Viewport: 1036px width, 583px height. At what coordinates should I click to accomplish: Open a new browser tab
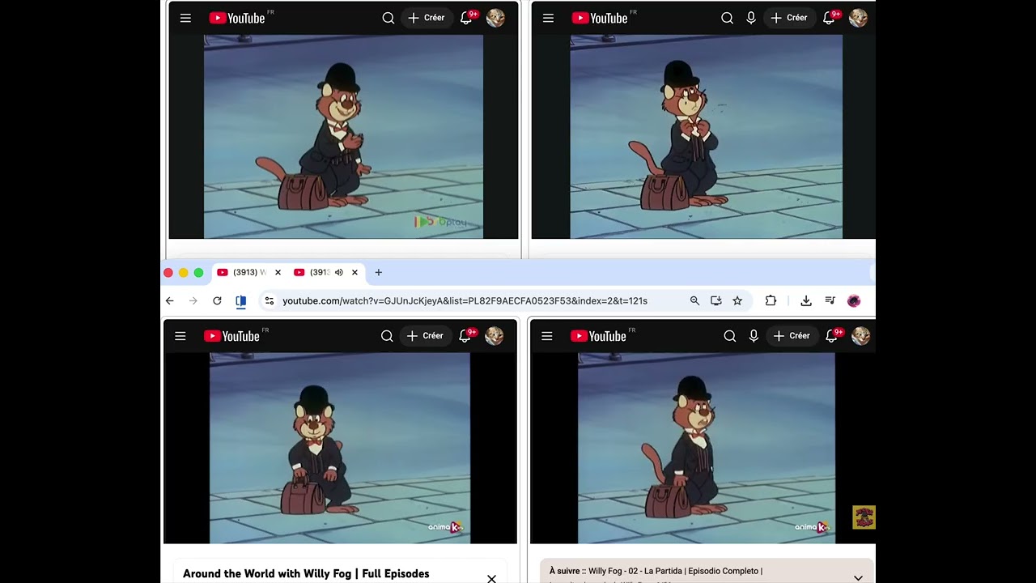pos(378,272)
